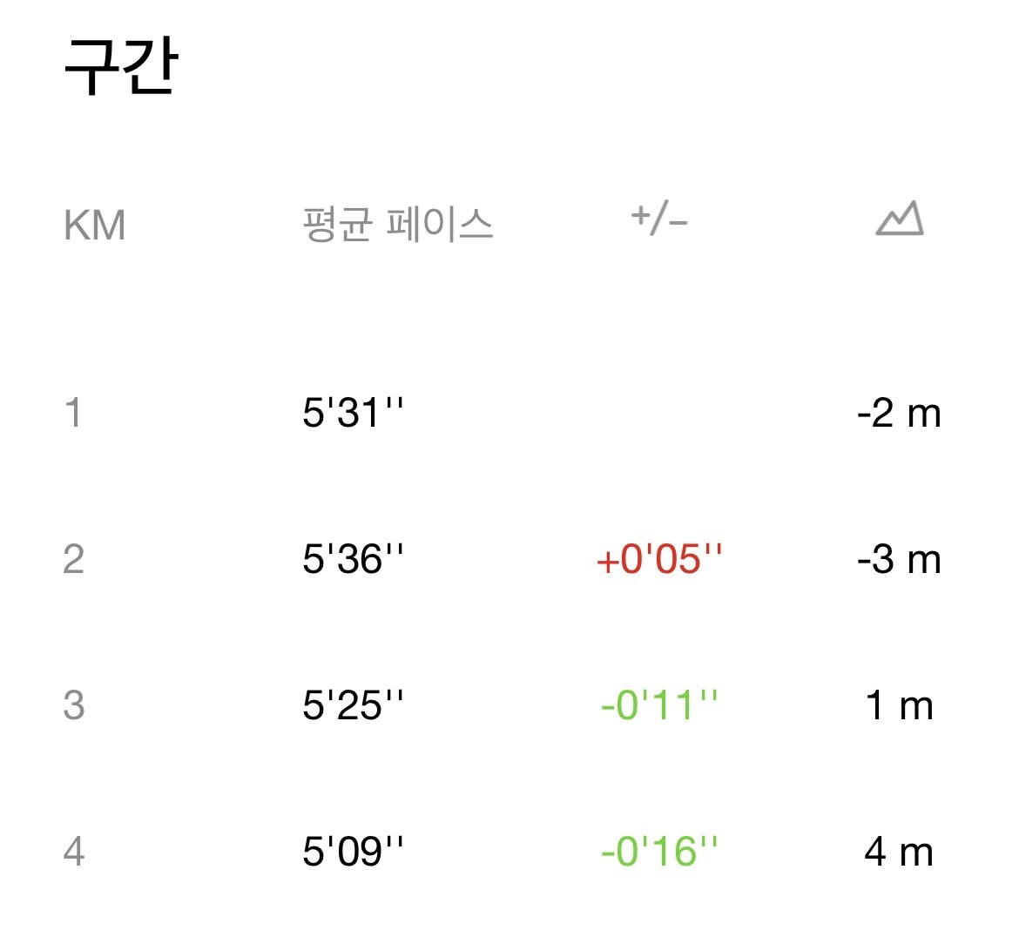The height and width of the screenshot is (937, 1019).
Task: Tap the 5'09'' pace value
Action: click(x=353, y=851)
